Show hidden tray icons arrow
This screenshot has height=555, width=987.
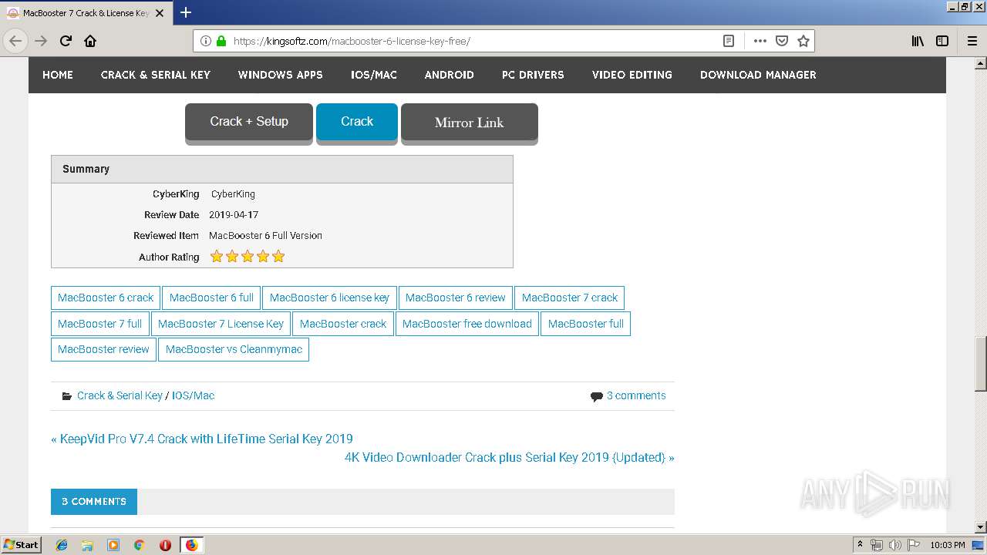(860, 545)
